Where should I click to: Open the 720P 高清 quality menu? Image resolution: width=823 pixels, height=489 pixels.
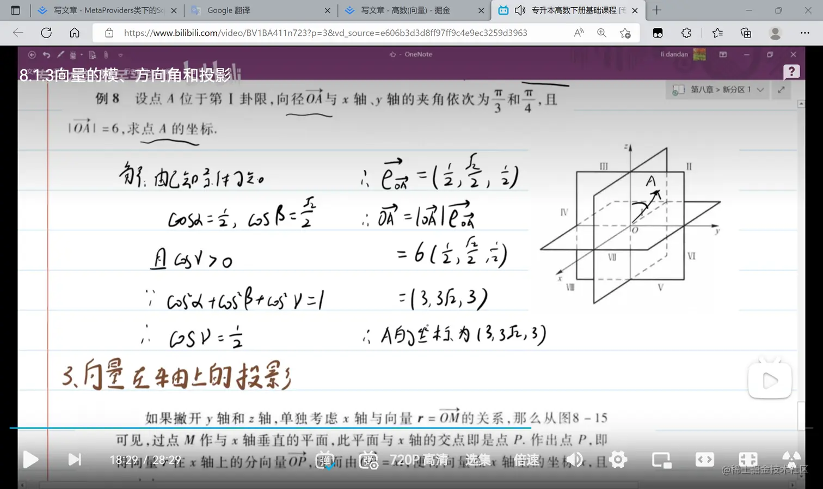point(419,460)
